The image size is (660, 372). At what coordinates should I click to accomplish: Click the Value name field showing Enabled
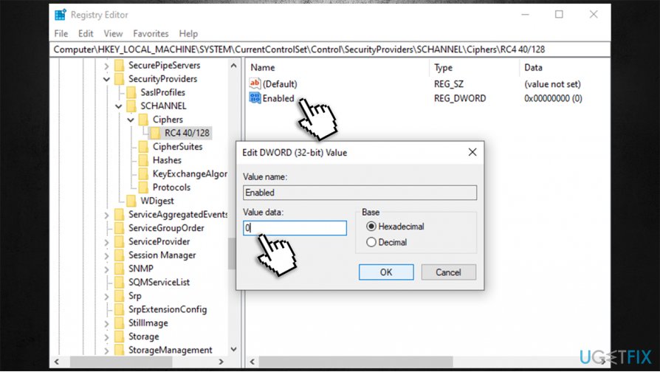click(360, 193)
